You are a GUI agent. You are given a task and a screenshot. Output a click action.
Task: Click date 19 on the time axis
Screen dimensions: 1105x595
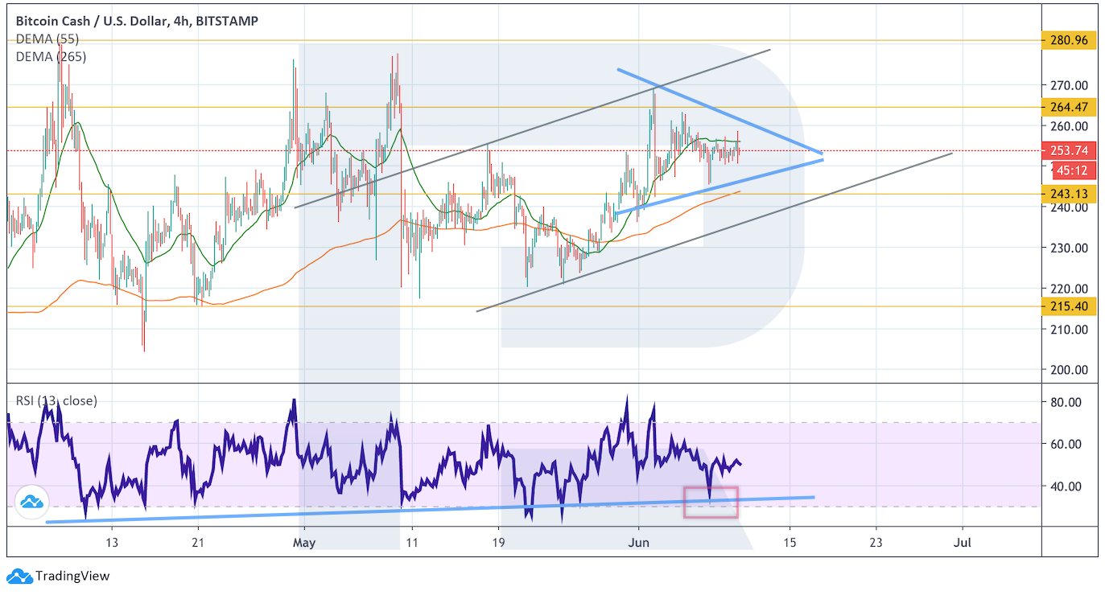coord(498,543)
